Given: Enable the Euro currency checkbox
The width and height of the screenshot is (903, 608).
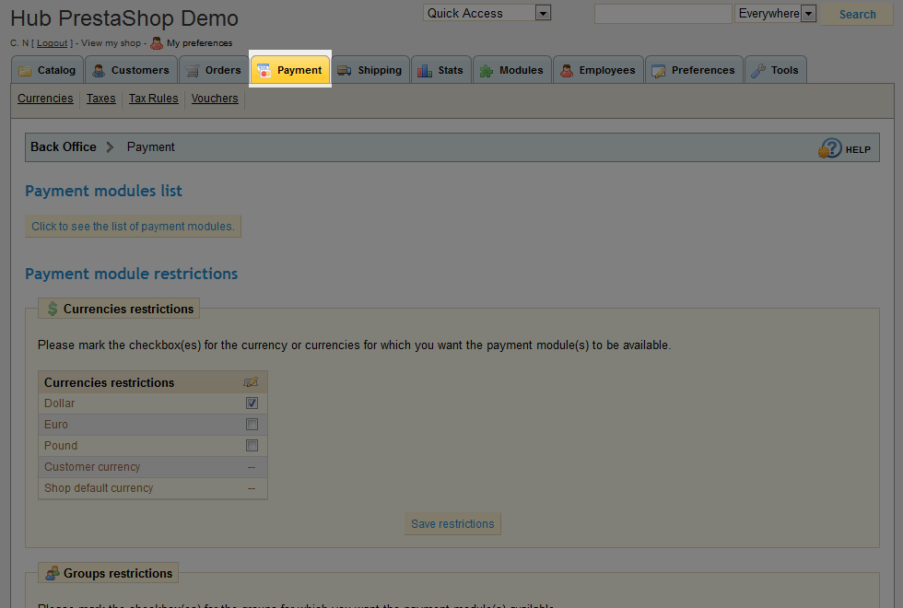Looking at the screenshot, I should tap(252, 425).
